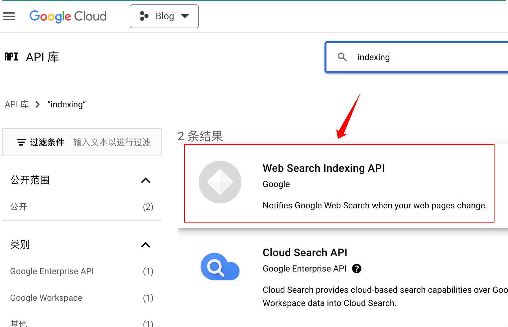The image size is (508, 327).
Task: Click the API icon next to API 库 title
Action: 11,57
